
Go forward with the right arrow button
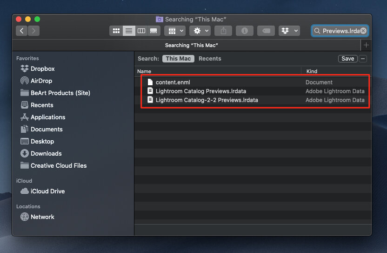pos(33,31)
